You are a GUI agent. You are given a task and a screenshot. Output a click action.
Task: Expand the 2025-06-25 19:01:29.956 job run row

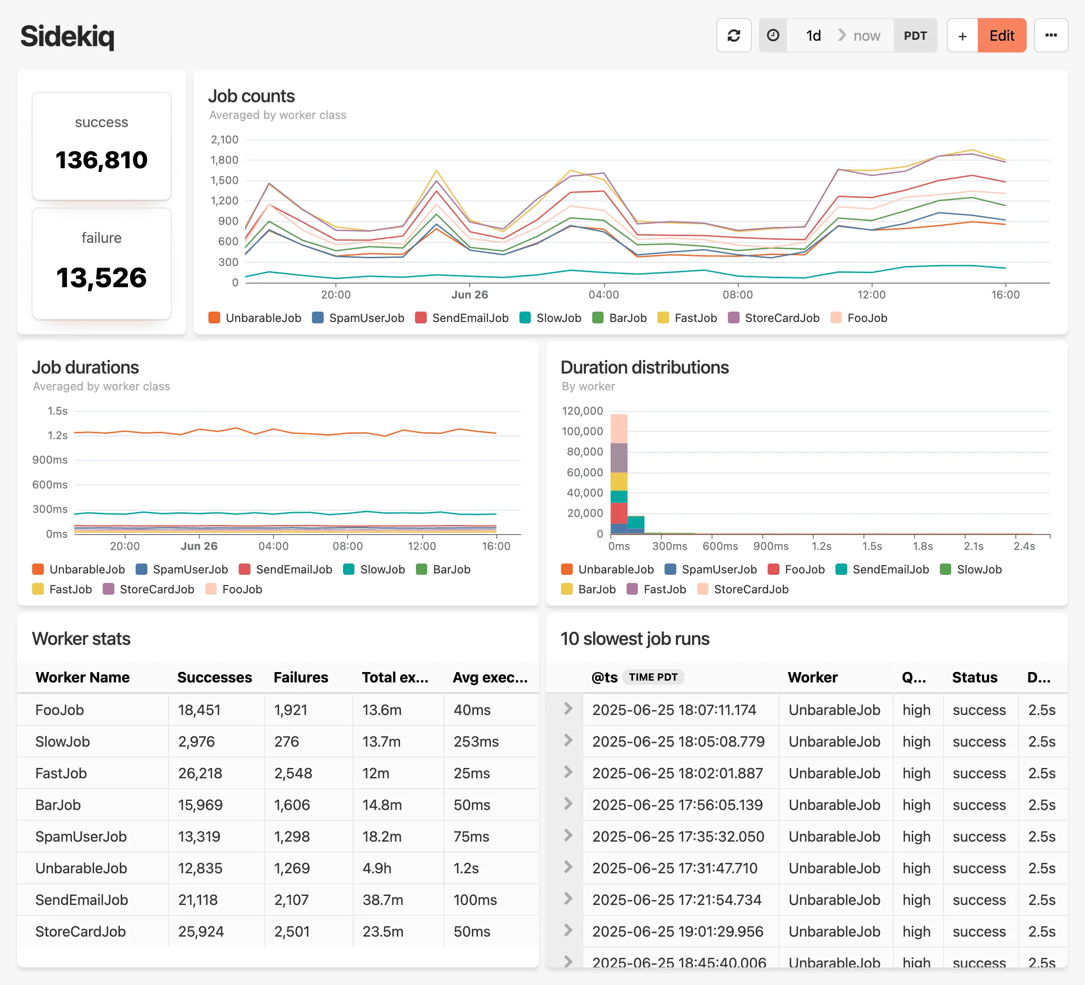click(568, 931)
